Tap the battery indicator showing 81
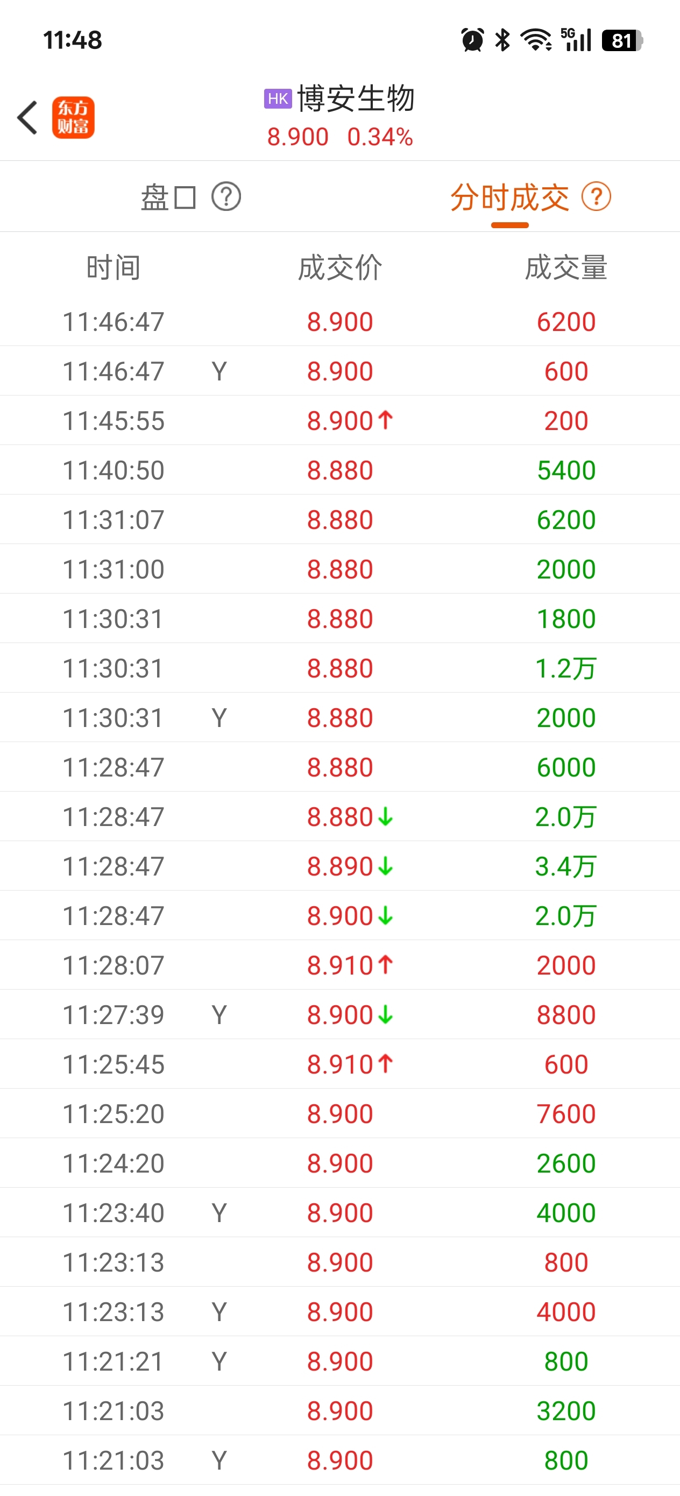Viewport: 680px width, 1496px height. tap(622, 40)
